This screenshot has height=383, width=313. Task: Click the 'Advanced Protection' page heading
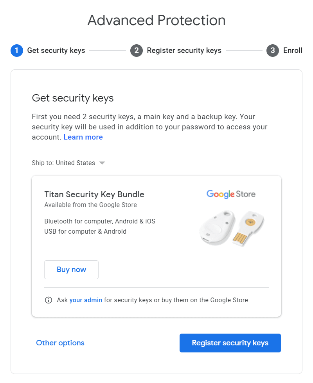(156, 20)
